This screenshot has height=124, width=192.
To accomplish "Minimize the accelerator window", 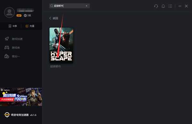I will click(180, 6).
